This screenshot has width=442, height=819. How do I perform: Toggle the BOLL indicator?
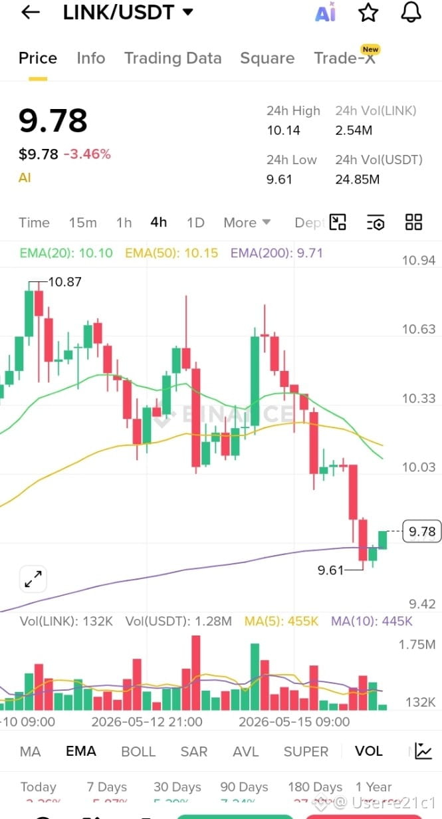coord(138,752)
